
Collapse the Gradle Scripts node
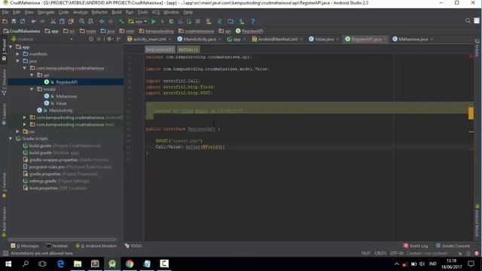pos(11,139)
